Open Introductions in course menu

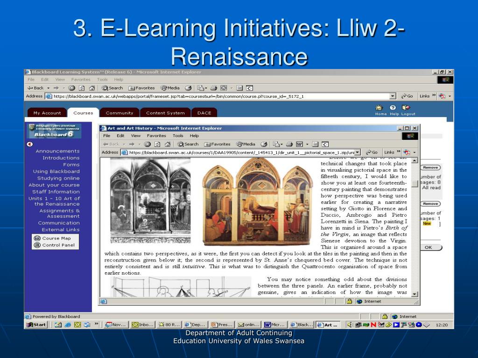pyautogui.click(x=61, y=158)
